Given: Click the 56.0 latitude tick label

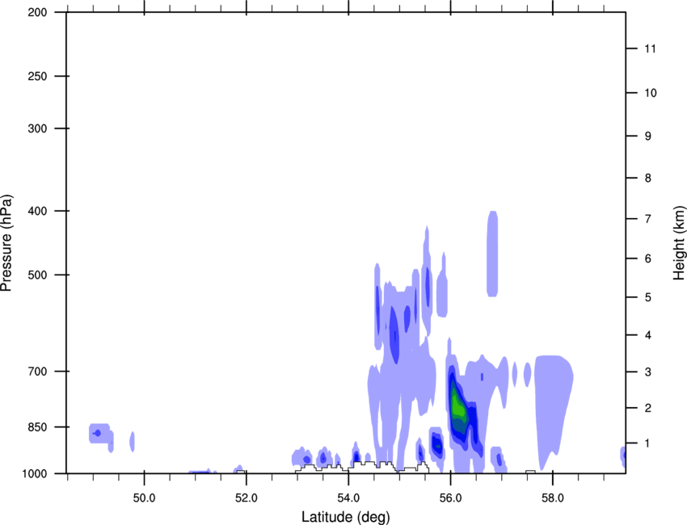Looking at the screenshot, I should click(x=450, y=498).
